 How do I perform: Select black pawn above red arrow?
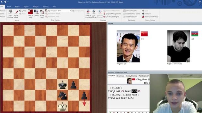pyautogui.click(x=84, y=95)
